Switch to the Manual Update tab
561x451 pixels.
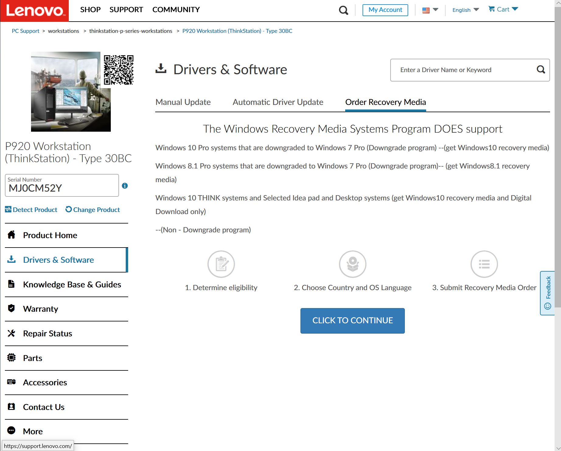click(x=183, y=102)
